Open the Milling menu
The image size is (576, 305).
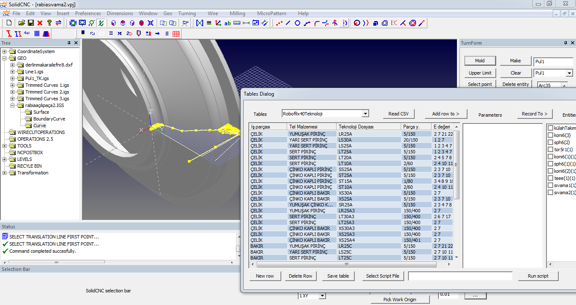click(x=237, y=13)
